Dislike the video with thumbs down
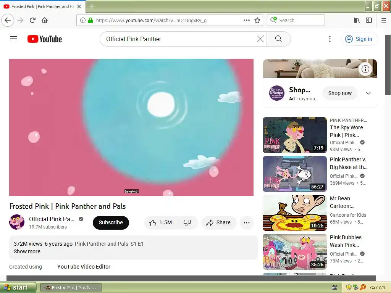391x293 pixels. click(187, 222)
